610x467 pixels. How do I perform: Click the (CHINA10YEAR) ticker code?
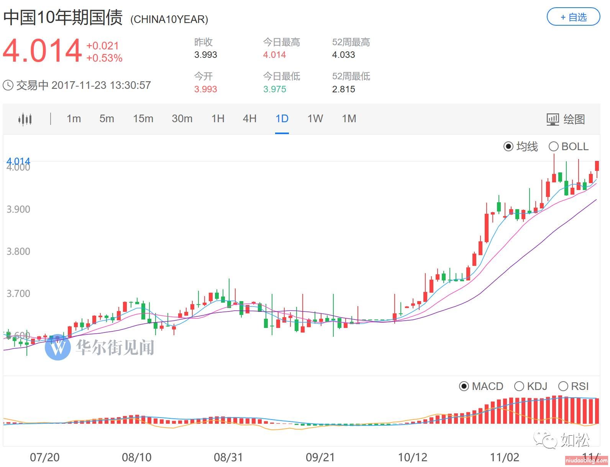[169, 20]
